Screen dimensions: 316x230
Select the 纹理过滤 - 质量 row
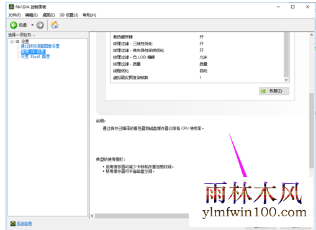point(197,64)
